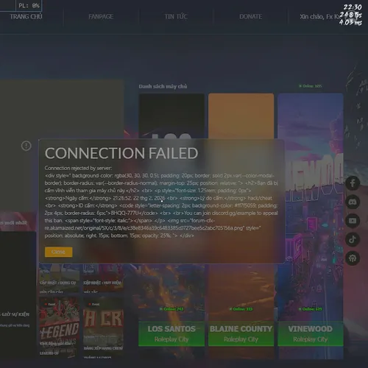The image size is (368, 368).
Task: Select Los Santos Roleplay City server
Action: [x=171, y=333]
